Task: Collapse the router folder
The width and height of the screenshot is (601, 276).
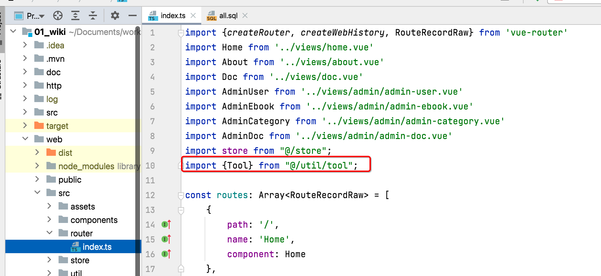Action: pyautogui.click(x=49, y=233)
